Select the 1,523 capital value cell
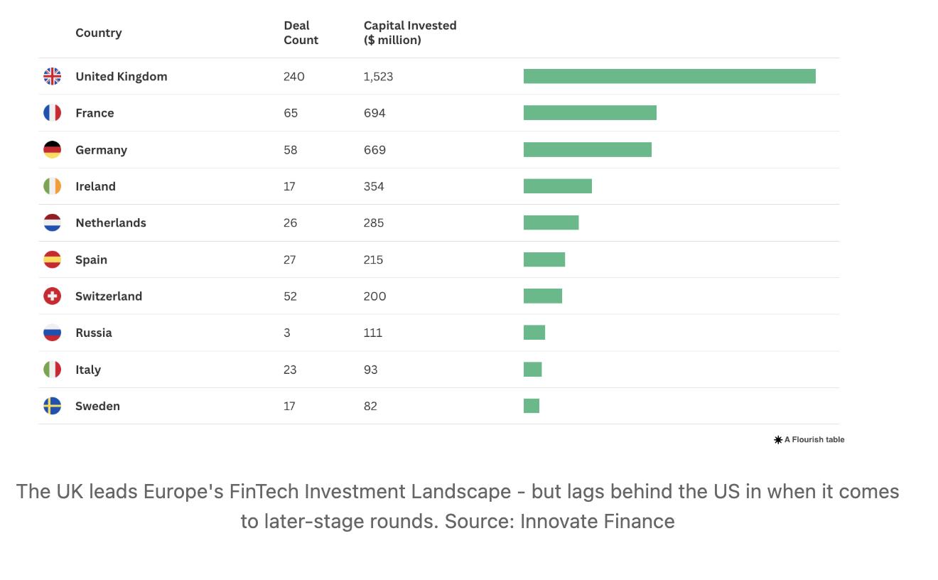Viewport: 938px width, 580px height. click(378, 77)
